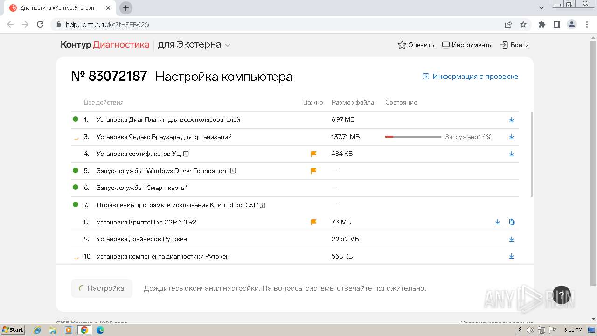Sort by the Все действия column header
Image resolution: width=597 pixels, height=336 pixels.
[104, 102]
